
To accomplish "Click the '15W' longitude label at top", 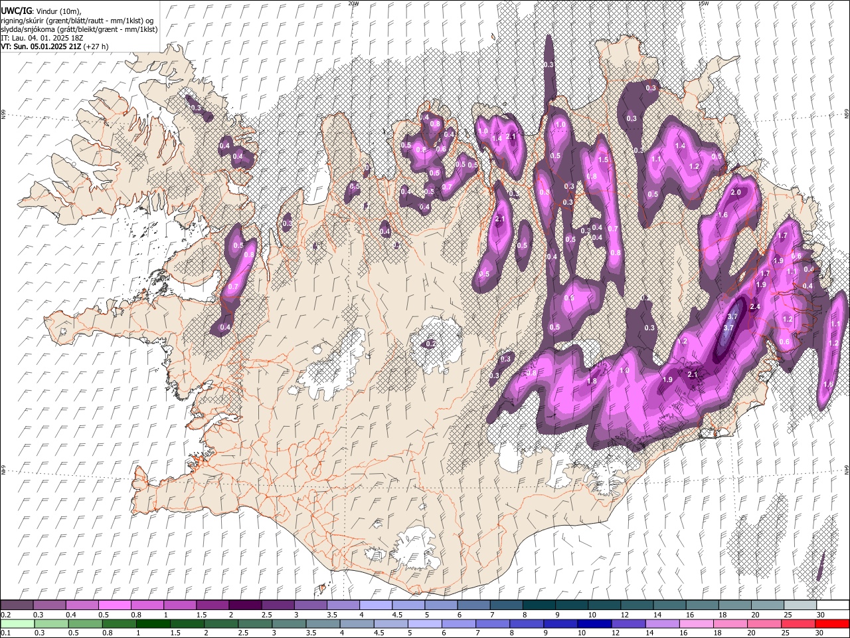I will click(703, 3).
